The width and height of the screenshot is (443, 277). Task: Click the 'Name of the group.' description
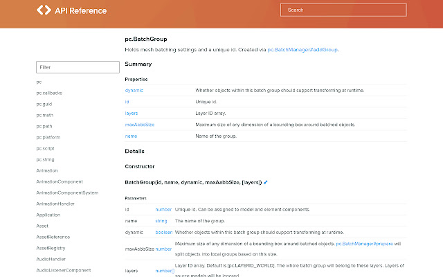click(x=216, y=136)
